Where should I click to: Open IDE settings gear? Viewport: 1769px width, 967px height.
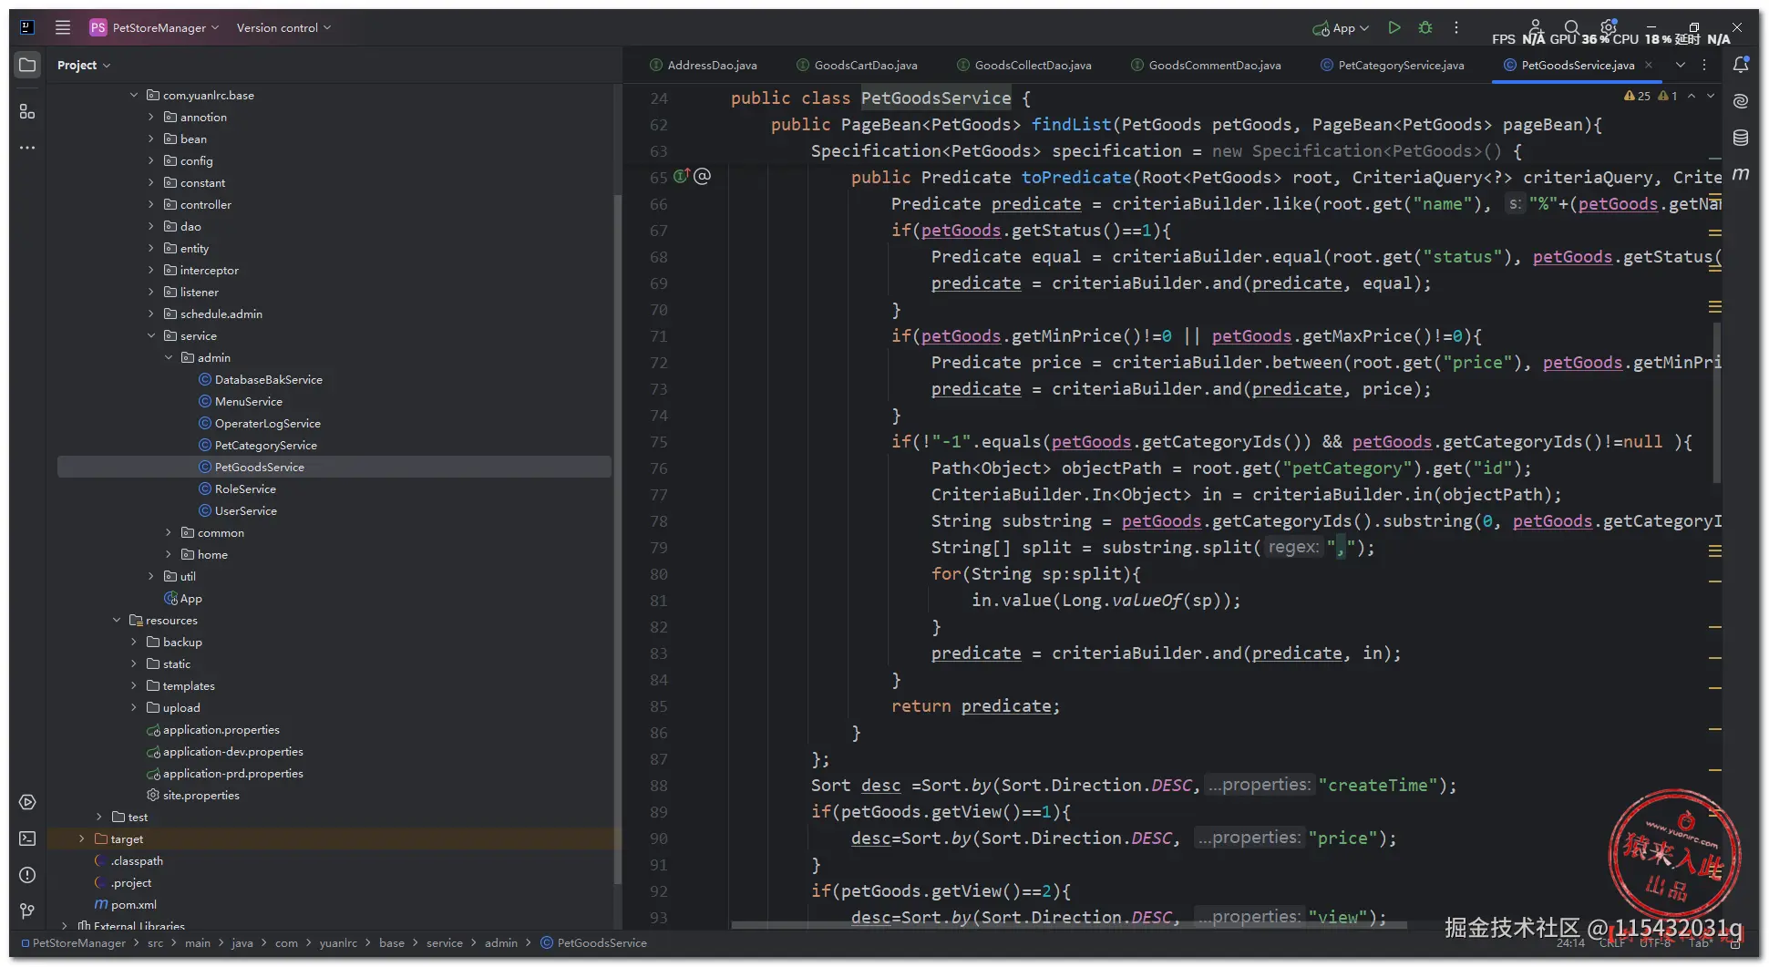coord(1609,27)
